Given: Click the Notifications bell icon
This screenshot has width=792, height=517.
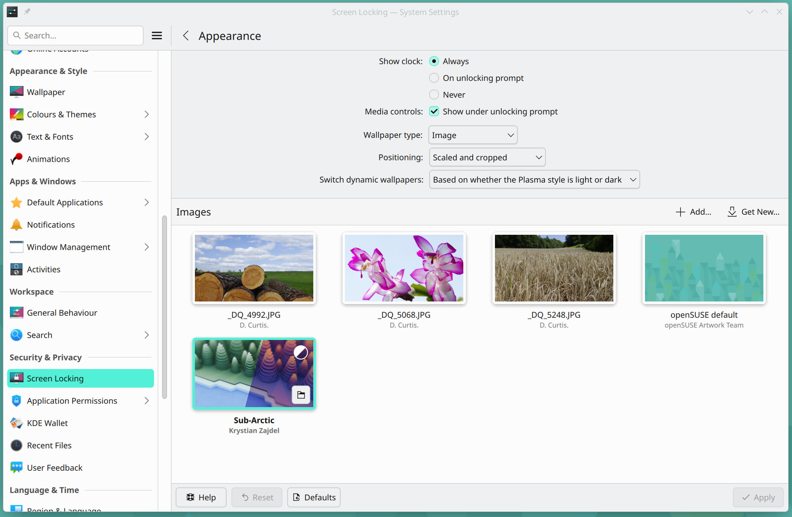Looking at the screenshot, I should (16, 225).
